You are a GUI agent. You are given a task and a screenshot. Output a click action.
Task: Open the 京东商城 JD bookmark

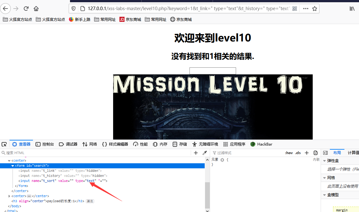pyautogui.click(x=130, y=19)
